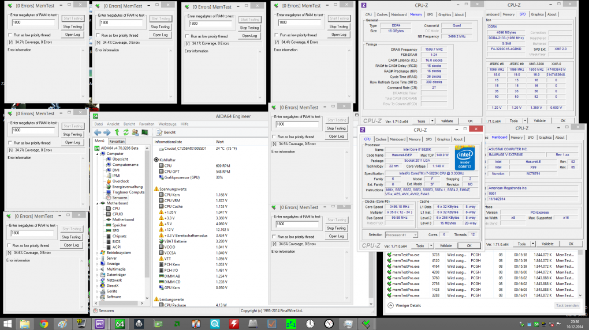589x330 pixels.
Task: Open the Windows Start button
Action: pyautogui.click(x=7, y=324)
